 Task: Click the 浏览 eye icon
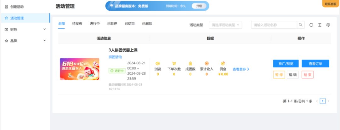[x=158, y=63]
